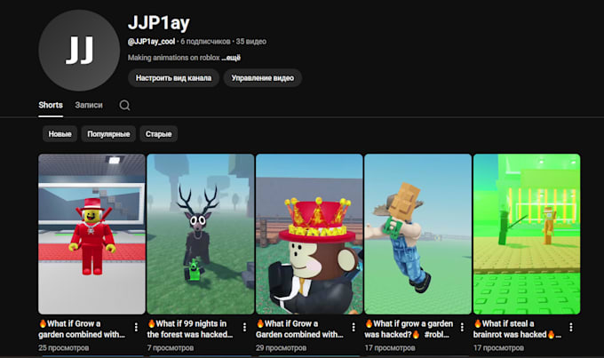Screen dimensions: 604x358
Task: Click the channel name JJP1ay heading
Action: tap(159, 23)
